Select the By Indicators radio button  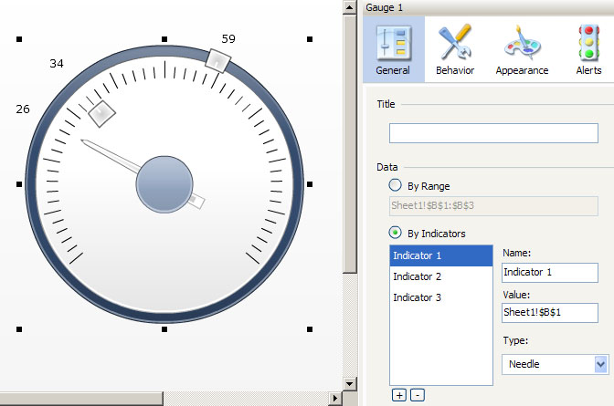pyautogui.click(x=396, y=233)
